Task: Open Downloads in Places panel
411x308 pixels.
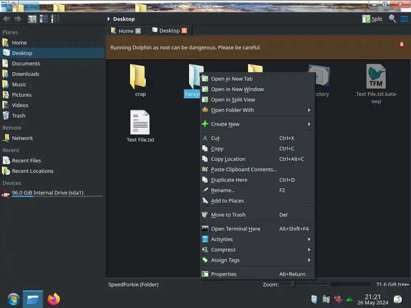Action: tap(53, 74)
